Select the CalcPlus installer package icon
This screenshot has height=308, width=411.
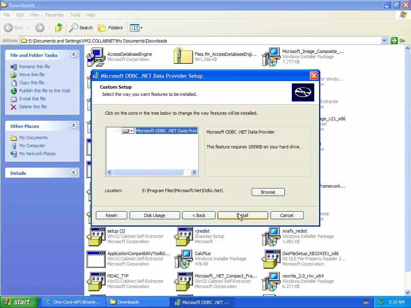point(183,259)
